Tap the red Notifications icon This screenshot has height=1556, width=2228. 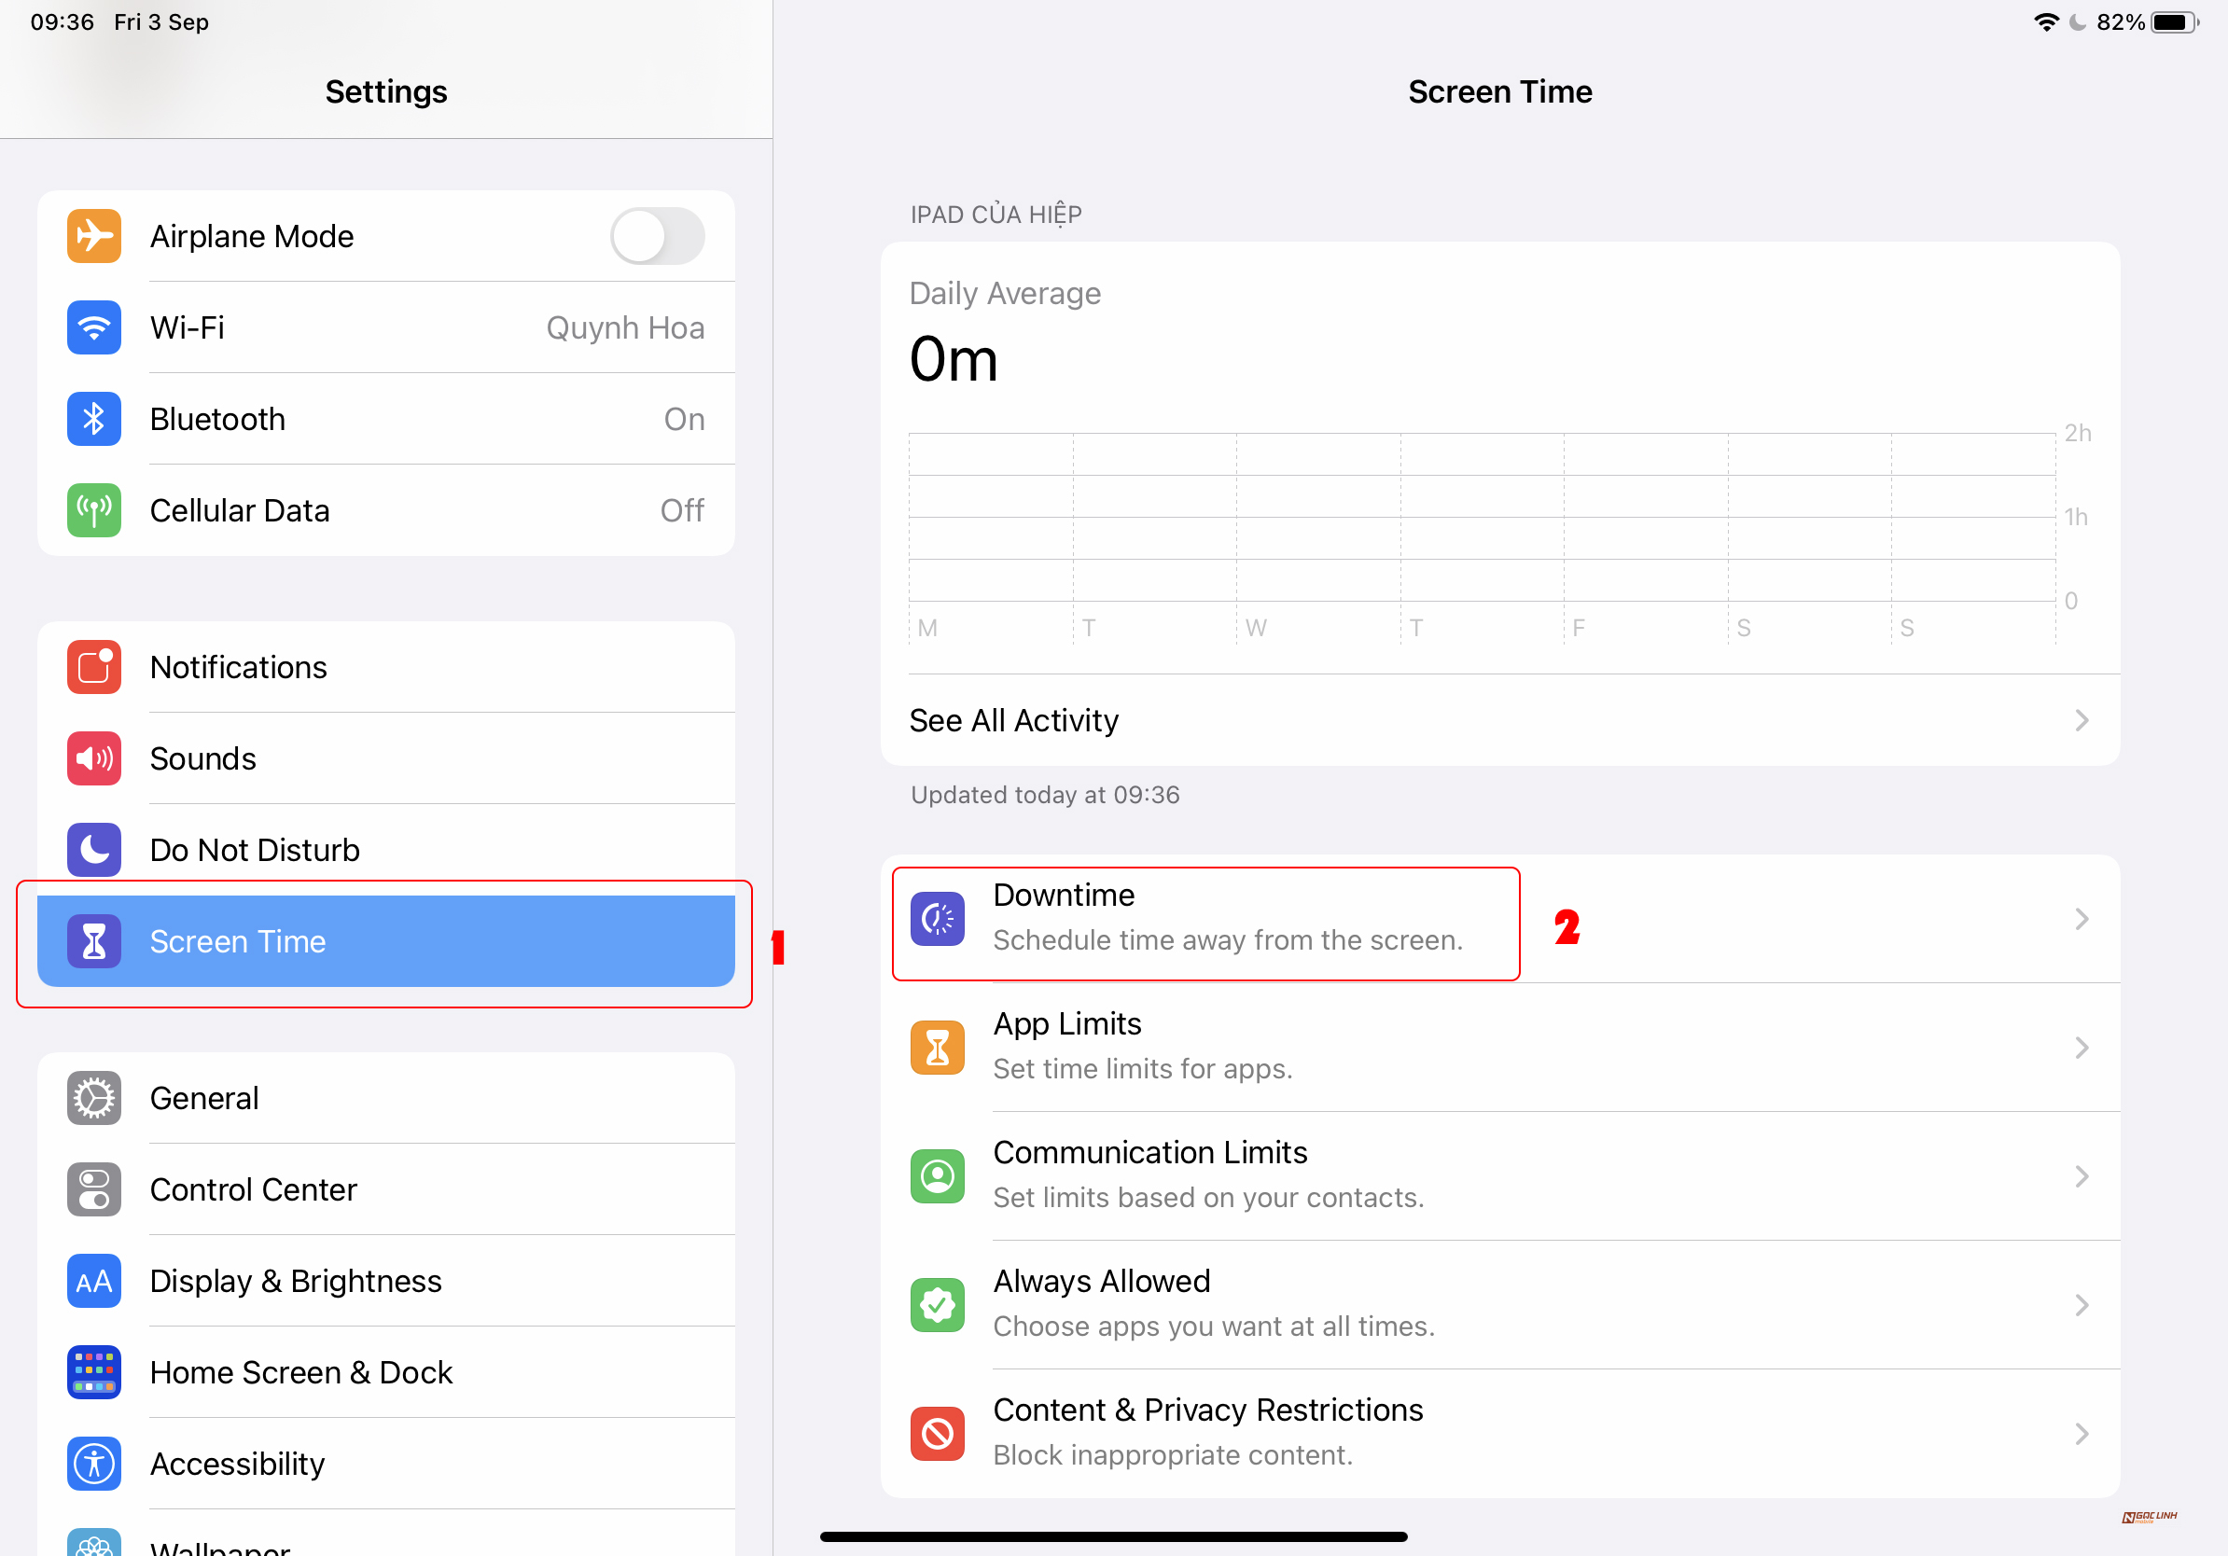(93, 667)
